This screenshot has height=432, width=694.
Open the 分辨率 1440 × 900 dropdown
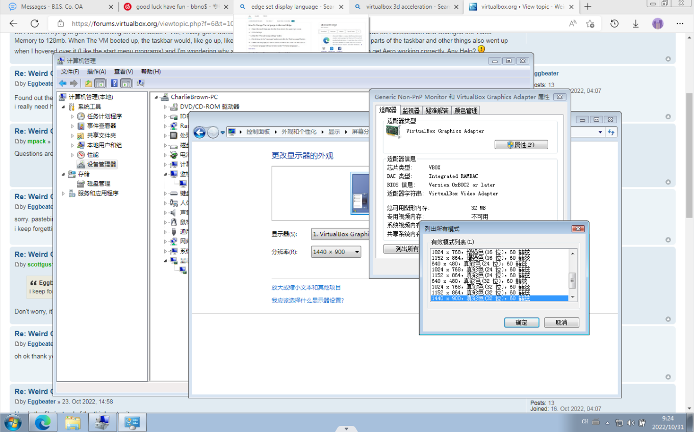[336, 252]
